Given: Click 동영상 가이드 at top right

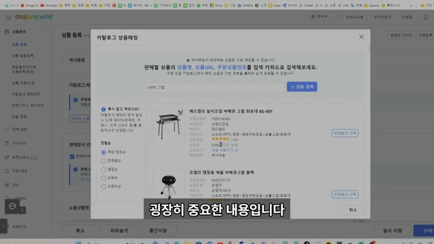Looking at the screenshot, I should point(401,35).
